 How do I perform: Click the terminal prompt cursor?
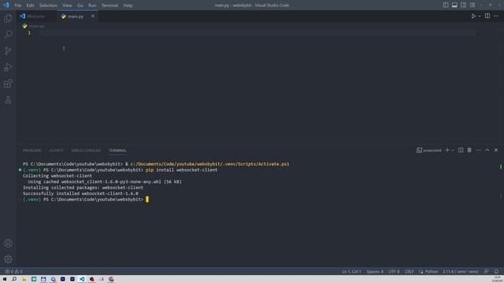147,199
